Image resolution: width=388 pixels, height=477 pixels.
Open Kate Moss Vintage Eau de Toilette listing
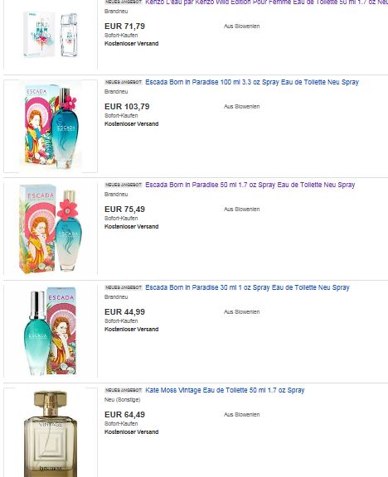point(225,390)
